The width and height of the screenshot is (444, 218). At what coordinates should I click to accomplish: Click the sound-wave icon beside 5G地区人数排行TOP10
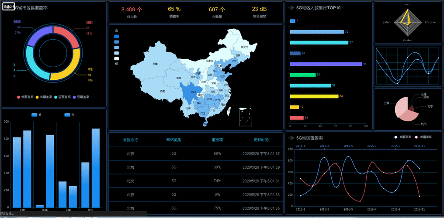pyautogui.click(x=291, y=8)
